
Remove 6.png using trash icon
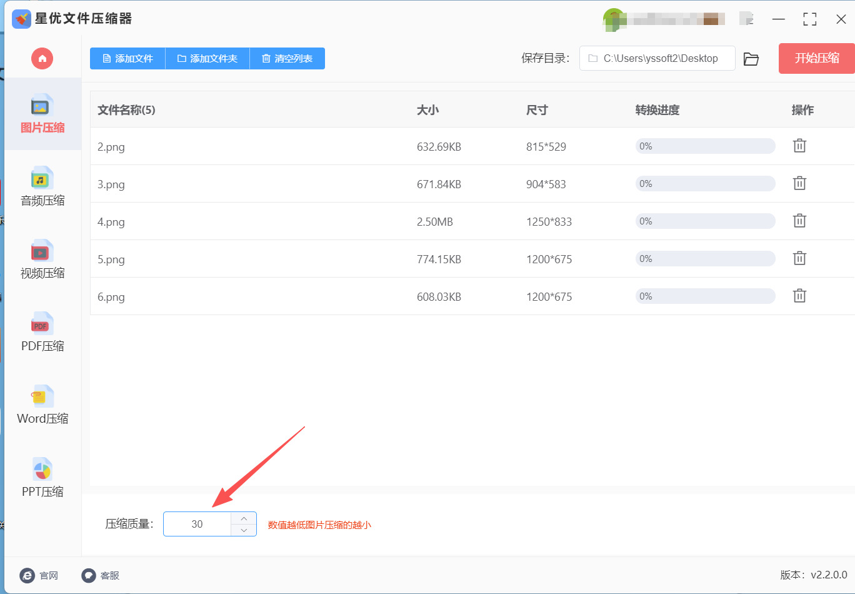[x=799, y=296]
